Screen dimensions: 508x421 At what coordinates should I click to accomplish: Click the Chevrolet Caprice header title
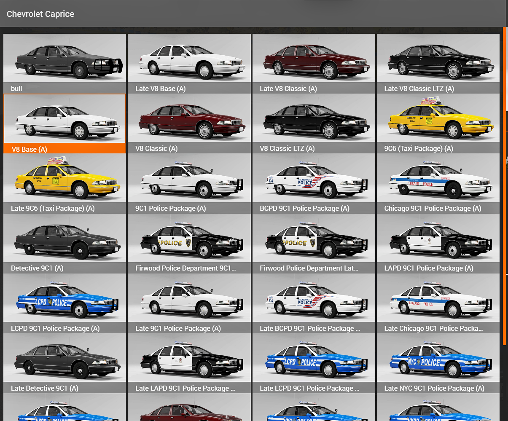(x=40, y=14)
